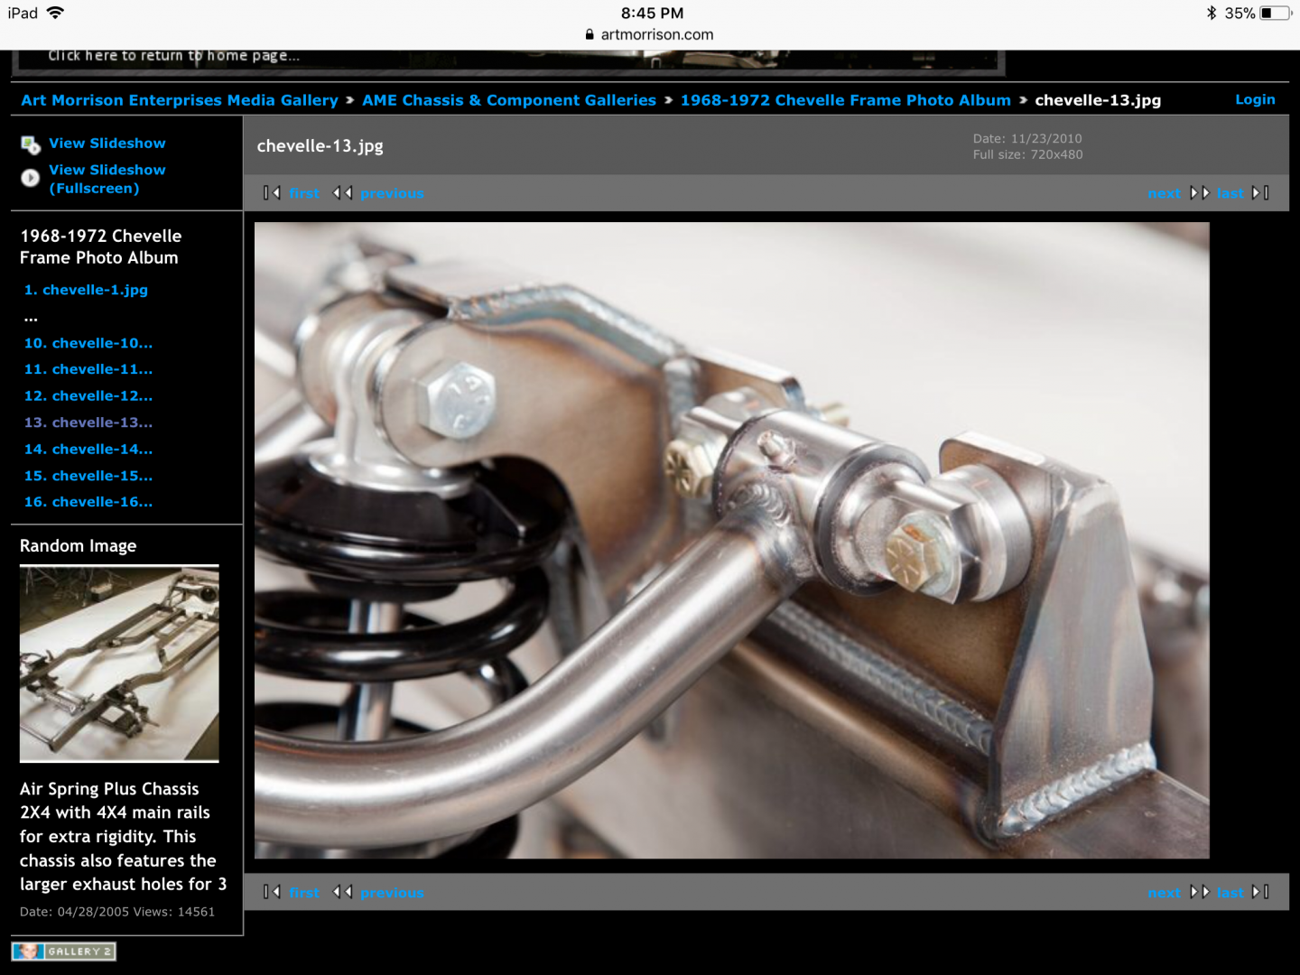Screen dimensions: 1300x975
Task: Click the Login link
Action: tap(1255, 99)
